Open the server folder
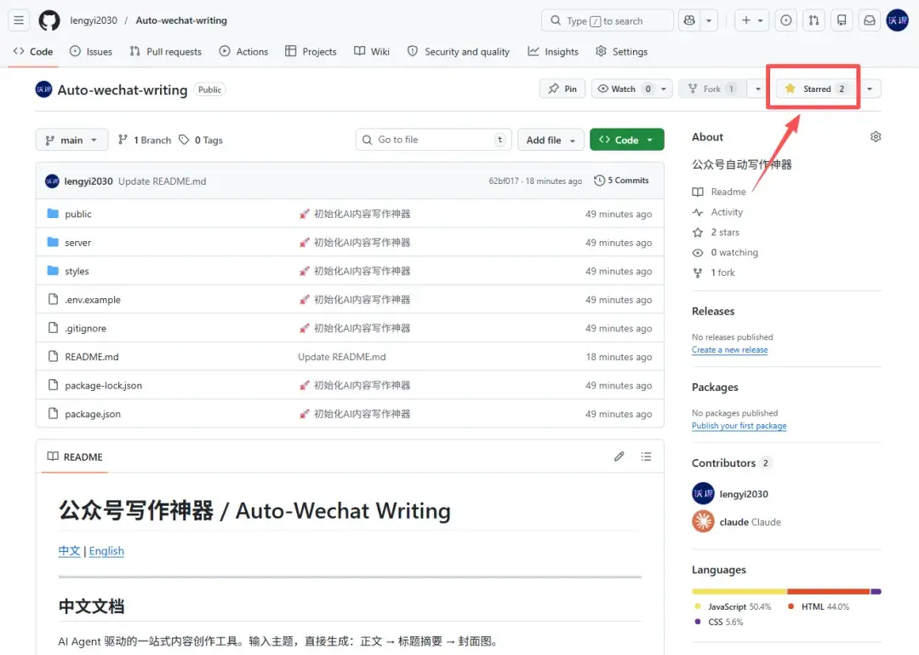Viewport: 919px width, 655px height. click(x=78, y=243)
